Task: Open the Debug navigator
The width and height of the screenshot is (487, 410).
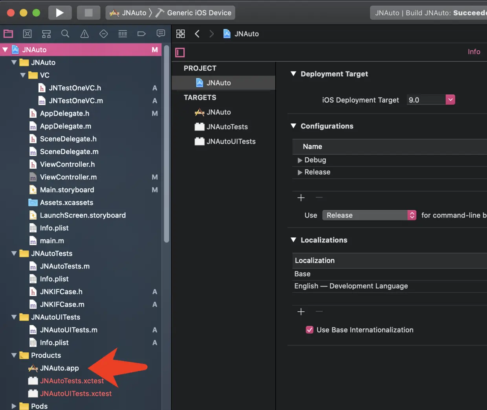Action: [x=123, y=34]
